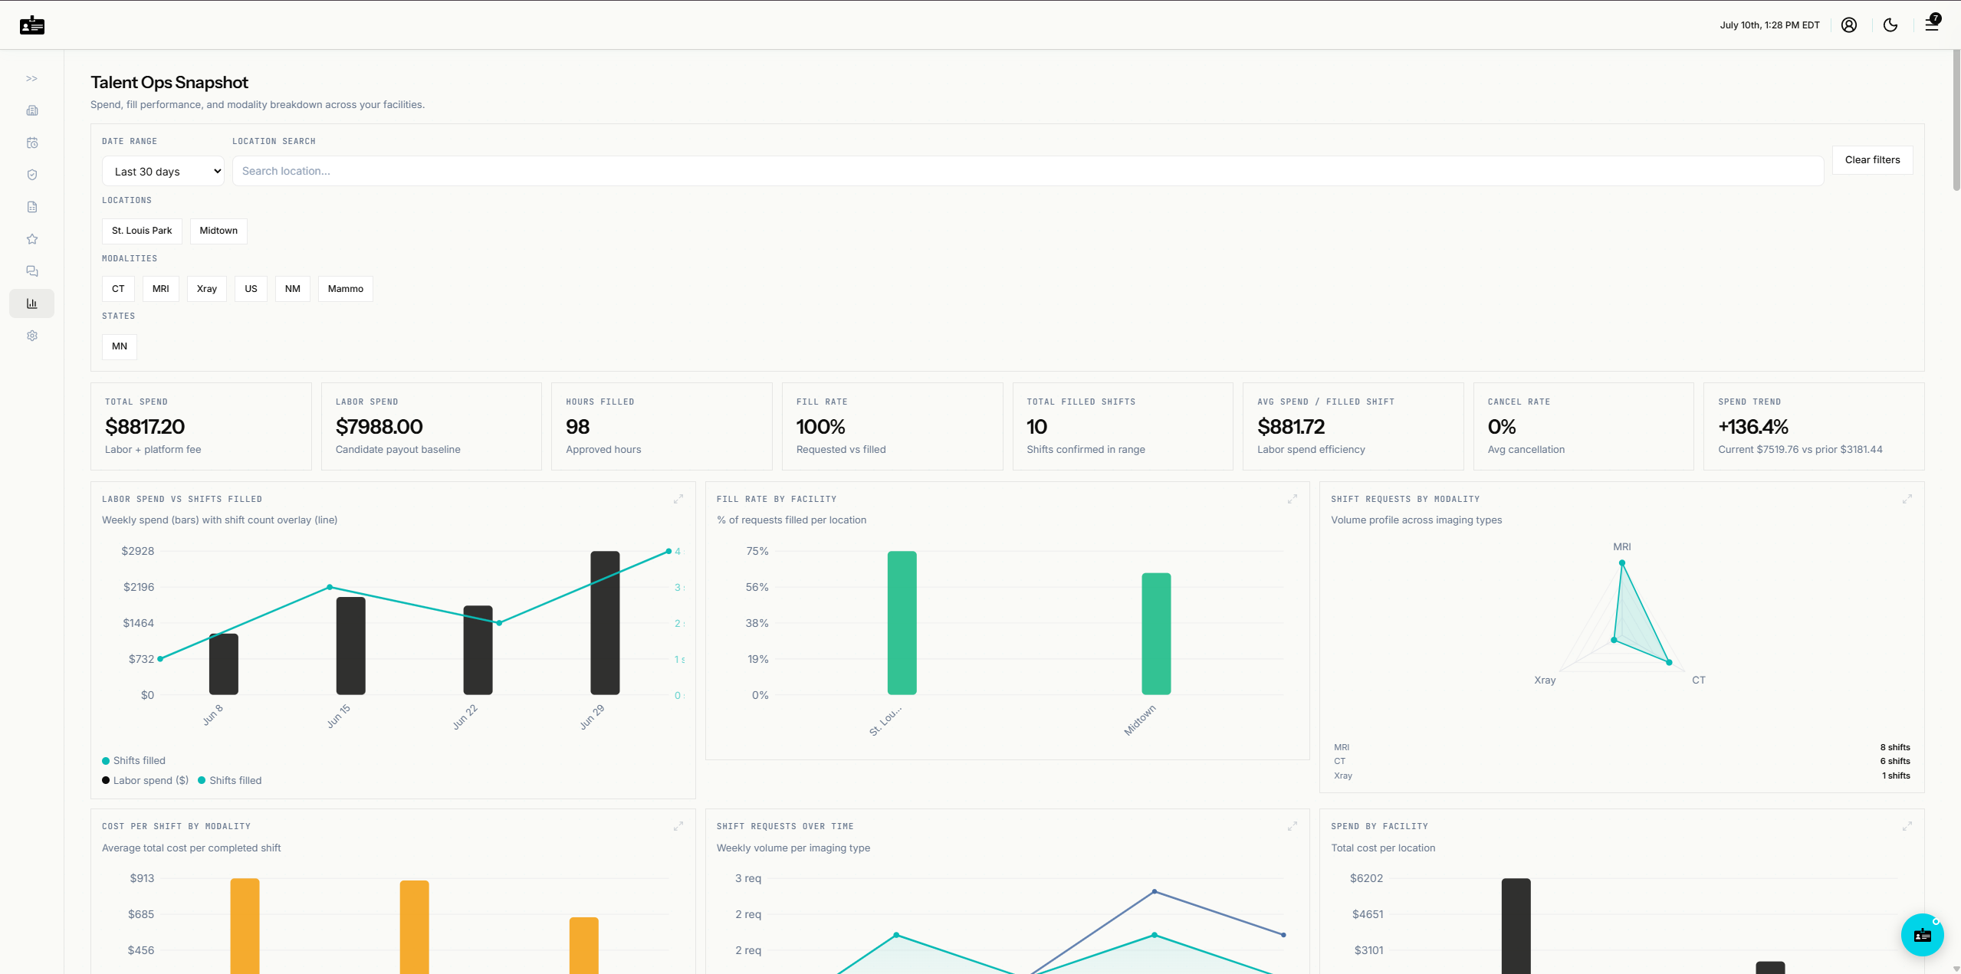The image size is (1961, 974).
Task: Open the Date Range dropdown
Action: pos(163,171)
